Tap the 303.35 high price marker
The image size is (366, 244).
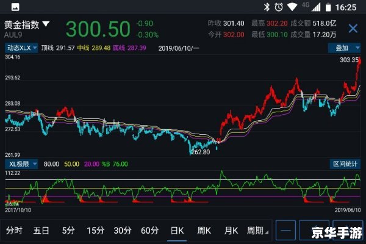tap(349, 60)
